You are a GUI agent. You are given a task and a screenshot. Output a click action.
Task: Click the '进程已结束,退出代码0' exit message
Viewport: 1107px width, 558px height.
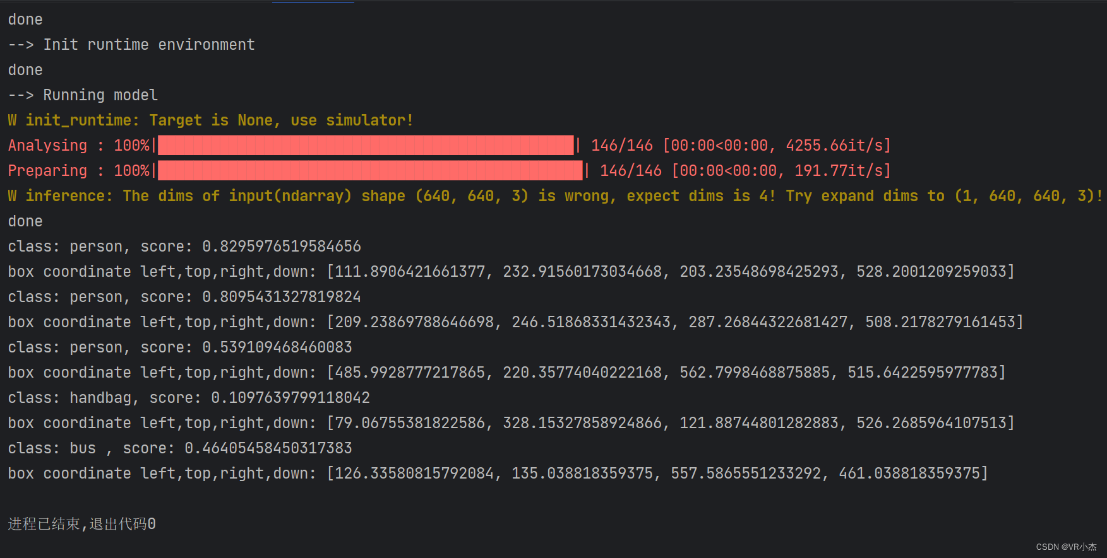[x=82, y=524]
